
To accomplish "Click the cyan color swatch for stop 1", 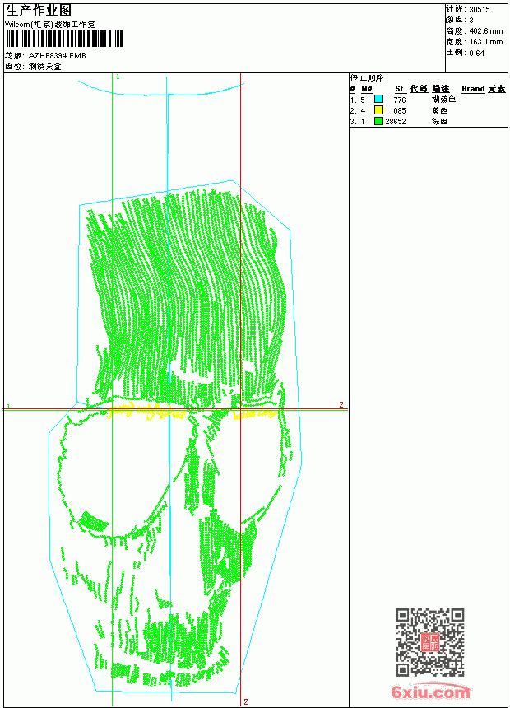I will [378, 100].
